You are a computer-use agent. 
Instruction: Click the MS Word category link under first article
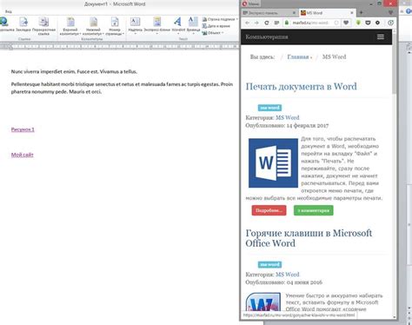point(287,117)
